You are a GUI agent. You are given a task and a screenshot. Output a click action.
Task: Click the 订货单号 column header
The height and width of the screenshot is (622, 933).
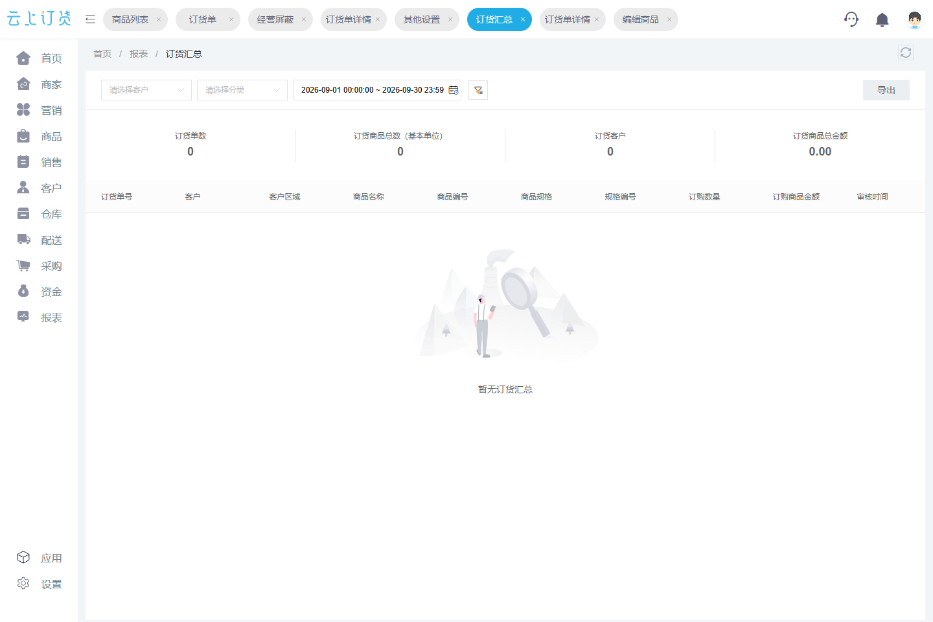[117, 197]
